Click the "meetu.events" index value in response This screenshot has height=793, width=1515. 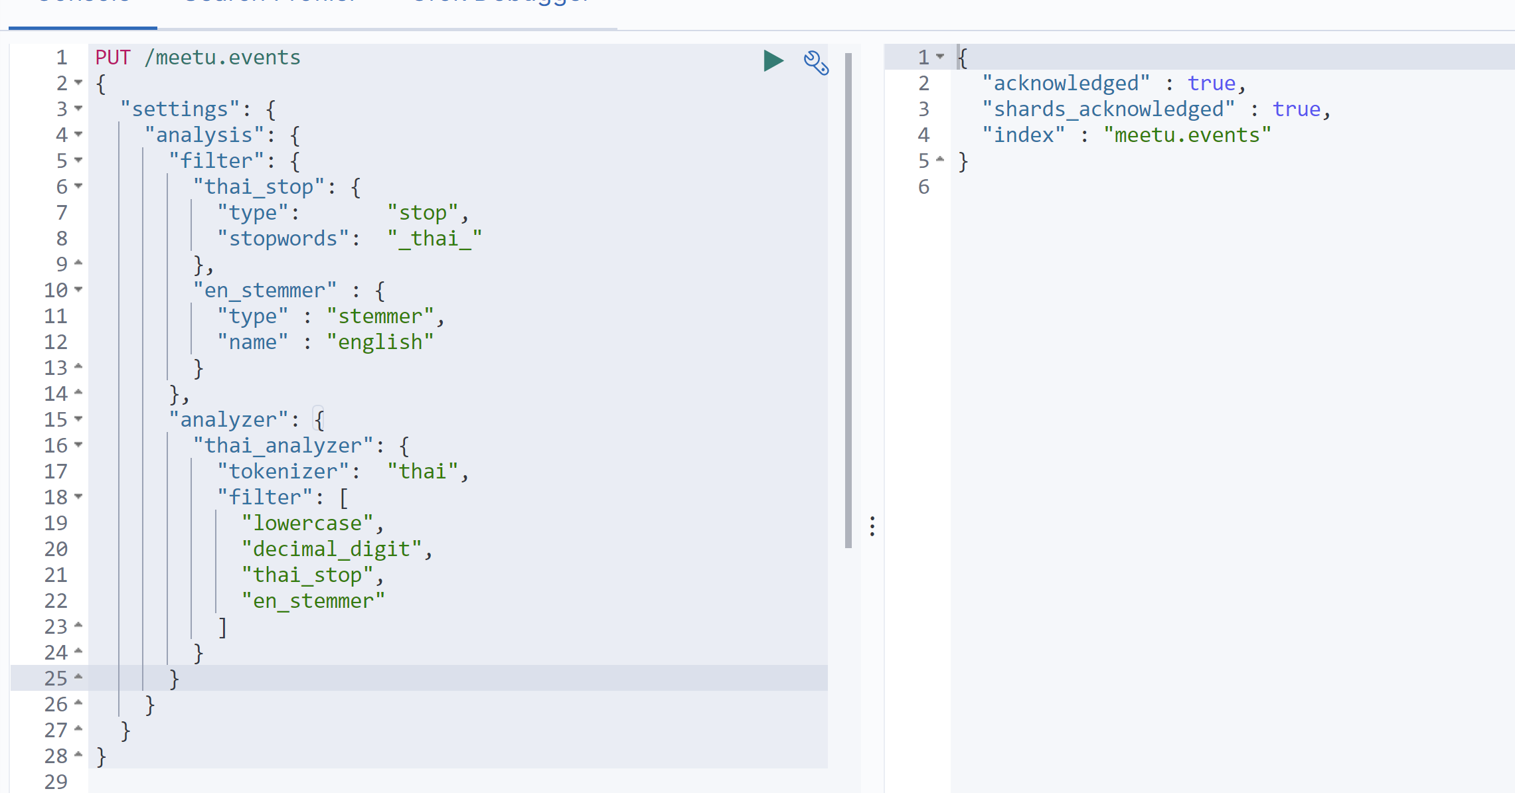pyautogui.click(x=1186, y=135)
